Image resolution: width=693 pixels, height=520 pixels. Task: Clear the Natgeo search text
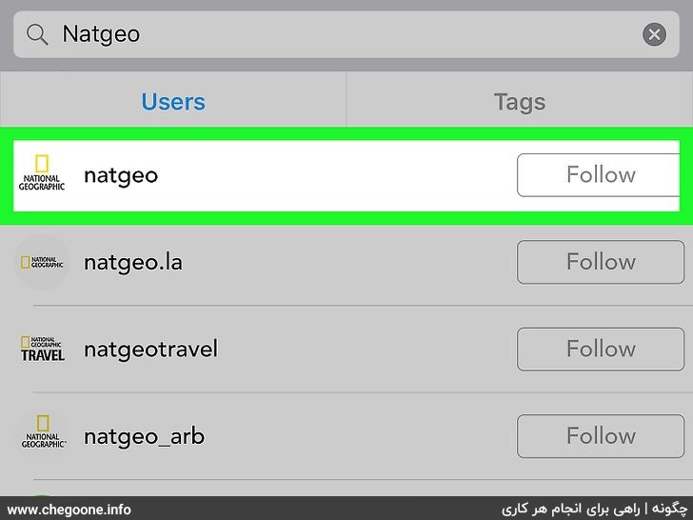654,34
